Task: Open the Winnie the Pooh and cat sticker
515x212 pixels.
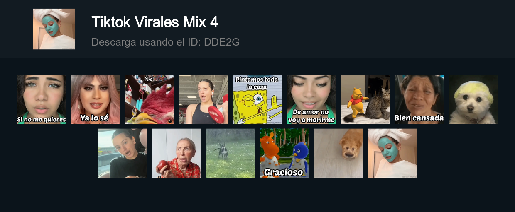Action: 365,99
